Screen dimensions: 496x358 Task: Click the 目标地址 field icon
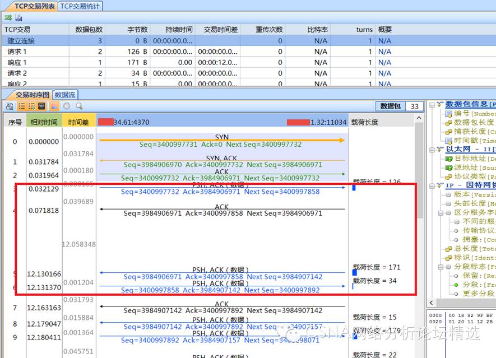coord(448,159)
